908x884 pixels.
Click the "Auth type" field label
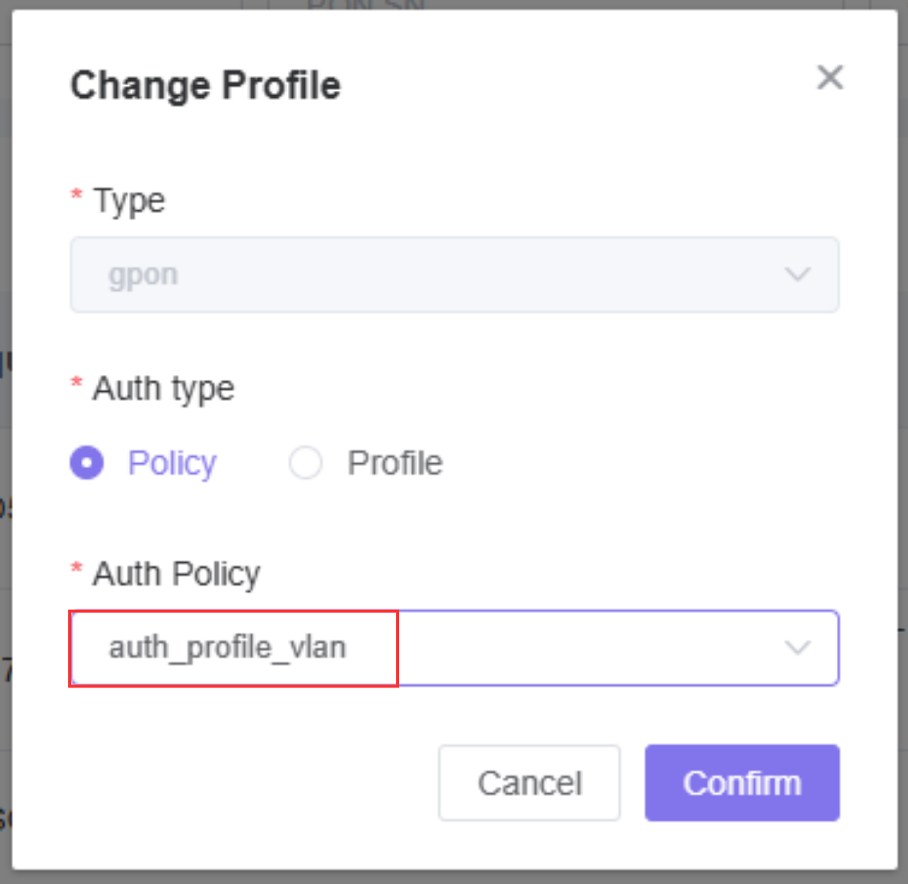(x=164, y=388)
